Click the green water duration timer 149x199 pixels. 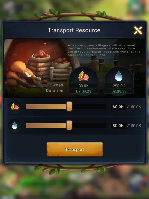click(x=119, y=91)
